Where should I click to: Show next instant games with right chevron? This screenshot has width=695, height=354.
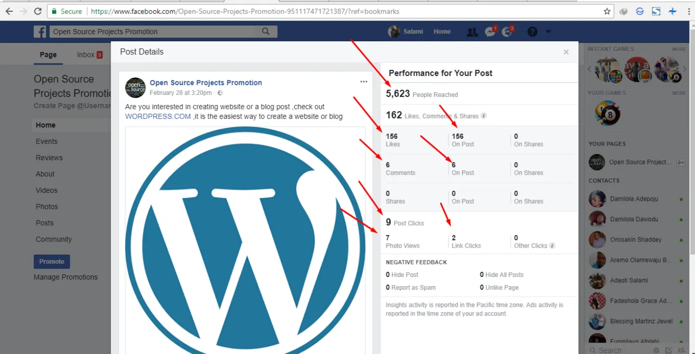point(684,69)
